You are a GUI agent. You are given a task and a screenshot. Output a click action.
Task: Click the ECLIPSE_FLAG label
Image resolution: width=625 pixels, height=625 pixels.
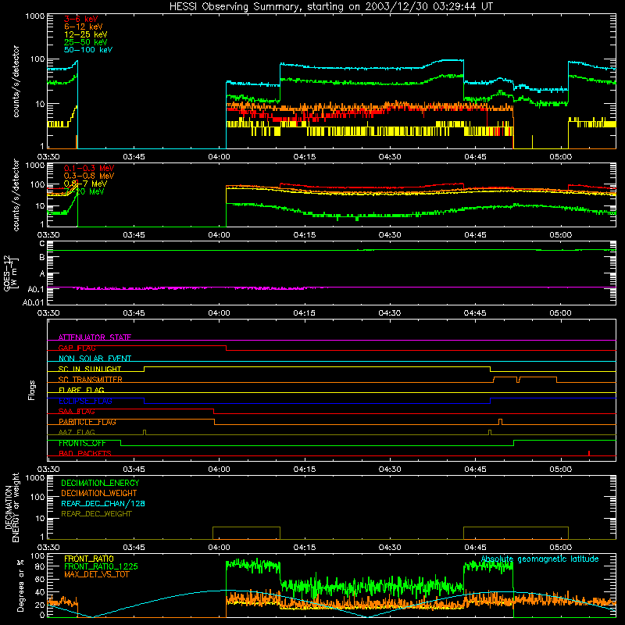[86, 401]
